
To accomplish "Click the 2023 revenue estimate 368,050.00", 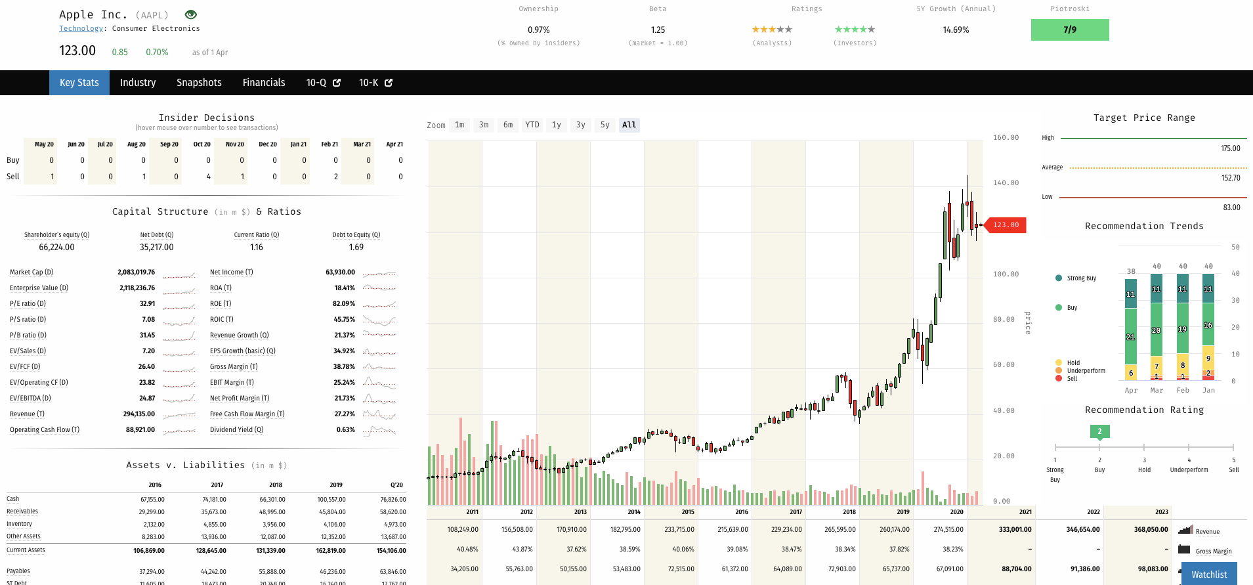I will coord(1151,530).
